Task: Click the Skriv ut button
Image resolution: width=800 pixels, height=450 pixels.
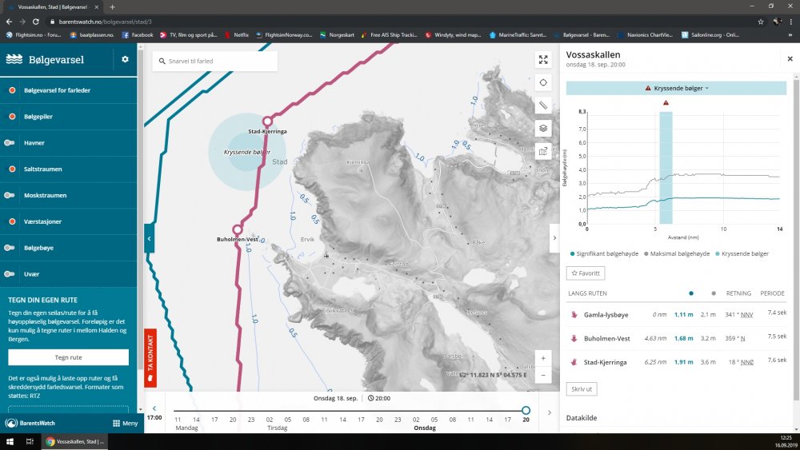Action: click(x=582, y=389)
